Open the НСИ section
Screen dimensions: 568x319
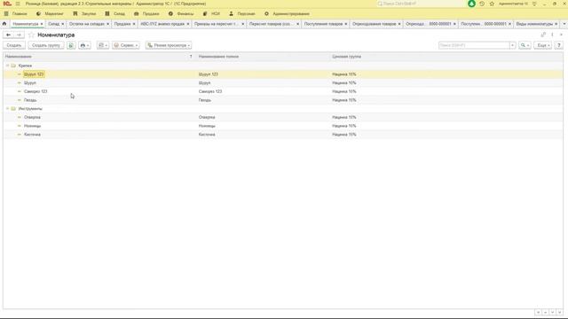click(x=211, y=14)
